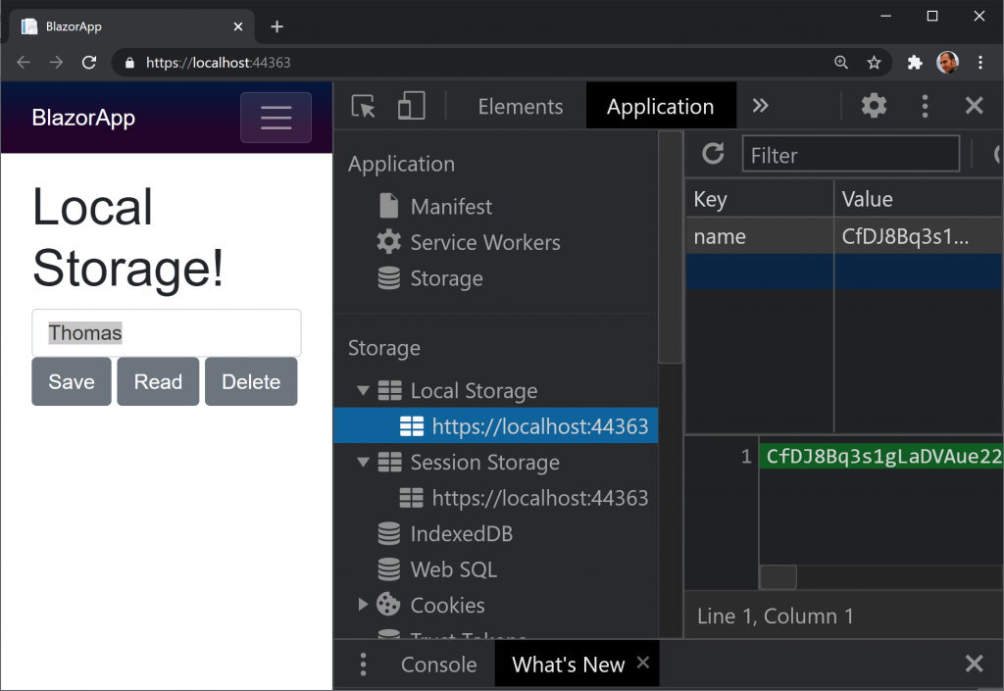Click the Value column header

point(919,199)
